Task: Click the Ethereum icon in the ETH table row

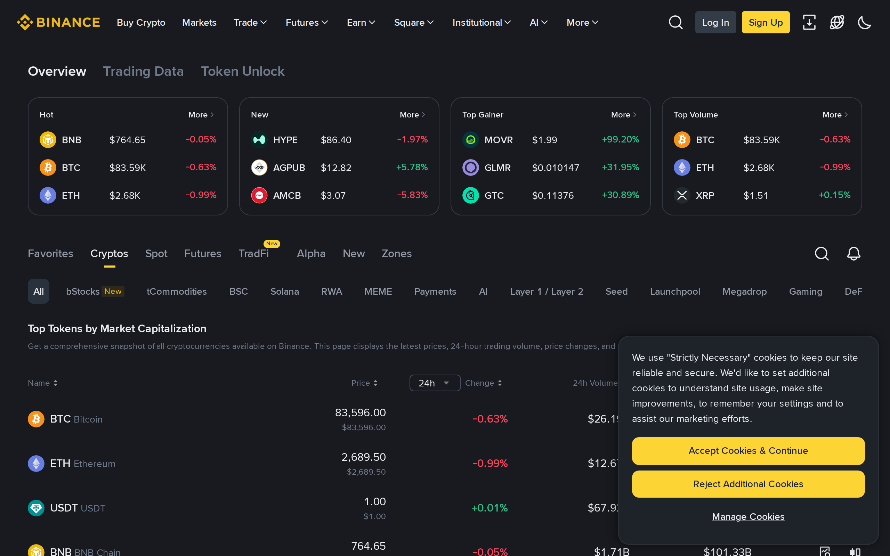Action: click(36, 464)
